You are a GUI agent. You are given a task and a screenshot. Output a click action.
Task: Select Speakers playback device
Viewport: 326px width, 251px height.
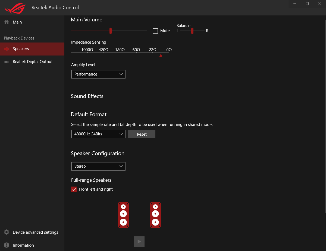(x=32, y=49)
